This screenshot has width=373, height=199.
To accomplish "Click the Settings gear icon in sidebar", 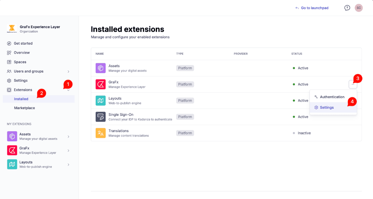I will [9, 80].
